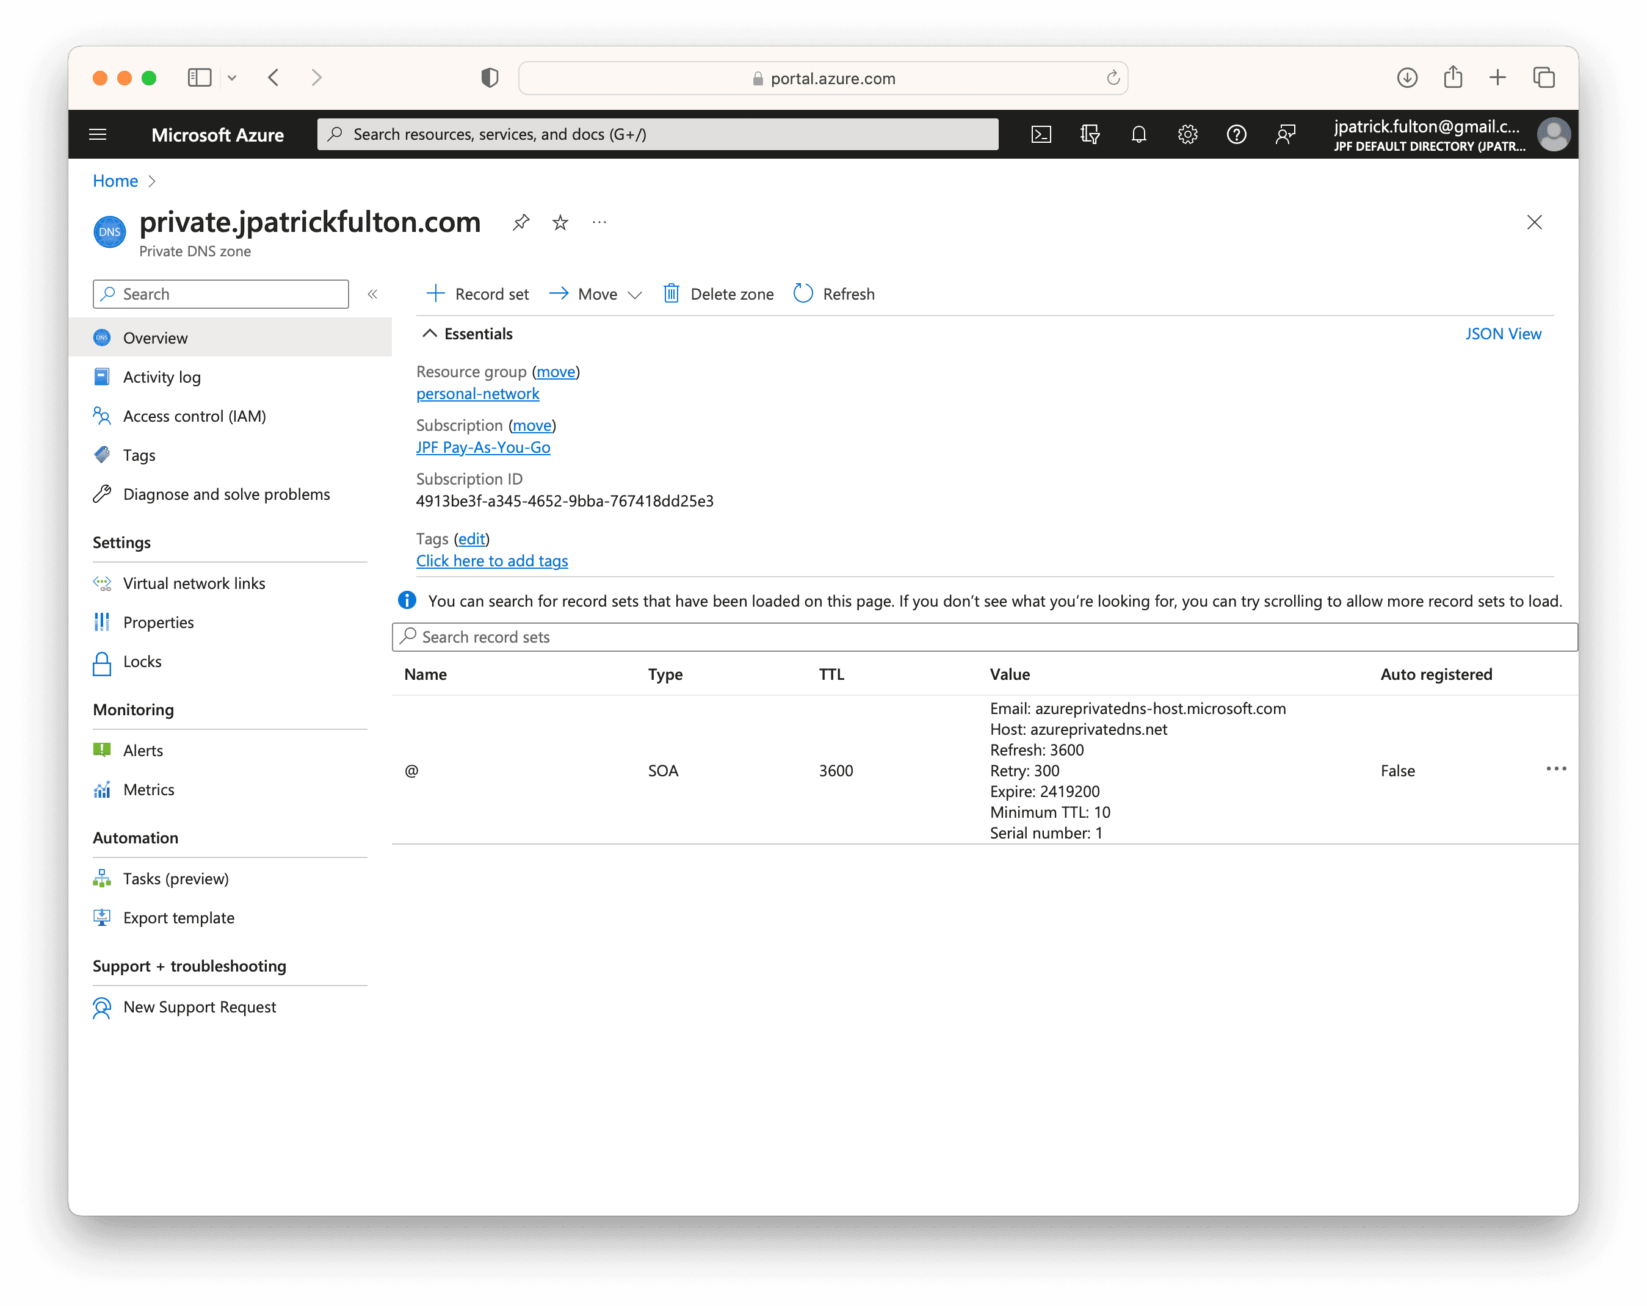The height and width of the screenshot is (1306, 1647).
Task: Collapse the Essentials section
Action: point(430,333)
